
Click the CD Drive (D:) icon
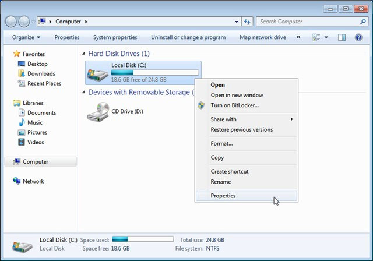click(x=98, y=112)
